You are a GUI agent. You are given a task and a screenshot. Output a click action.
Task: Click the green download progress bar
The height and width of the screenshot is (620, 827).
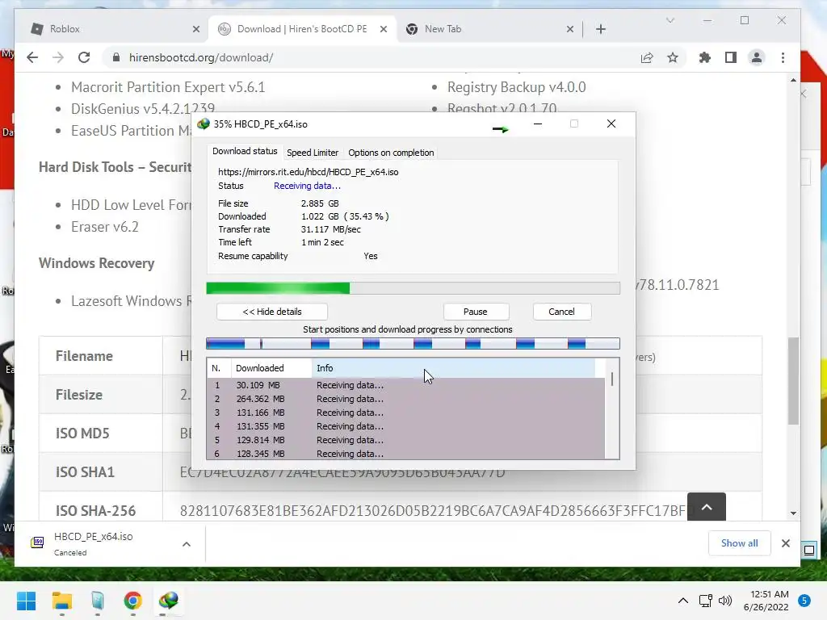pos(413,288)
